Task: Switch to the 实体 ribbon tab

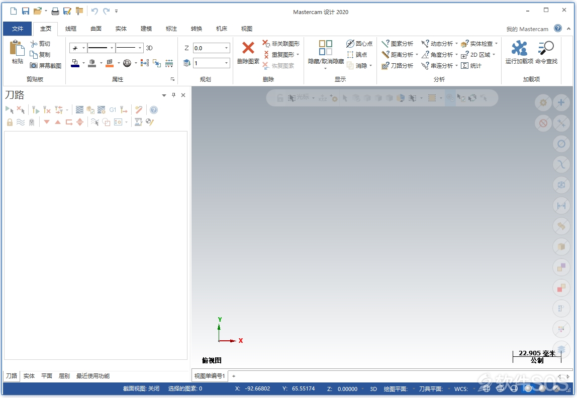Action: [121, 28]
